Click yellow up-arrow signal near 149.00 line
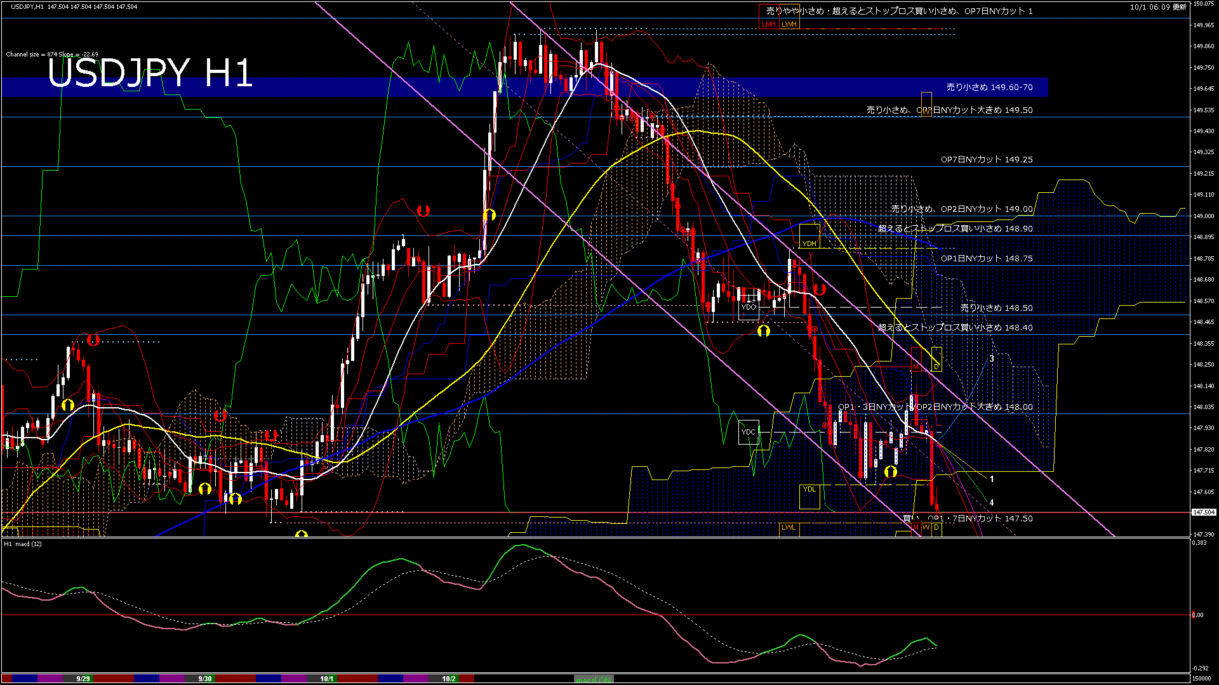Viewport: 1219px width, 685px height. pyautogui.click(x=489, y=215)
